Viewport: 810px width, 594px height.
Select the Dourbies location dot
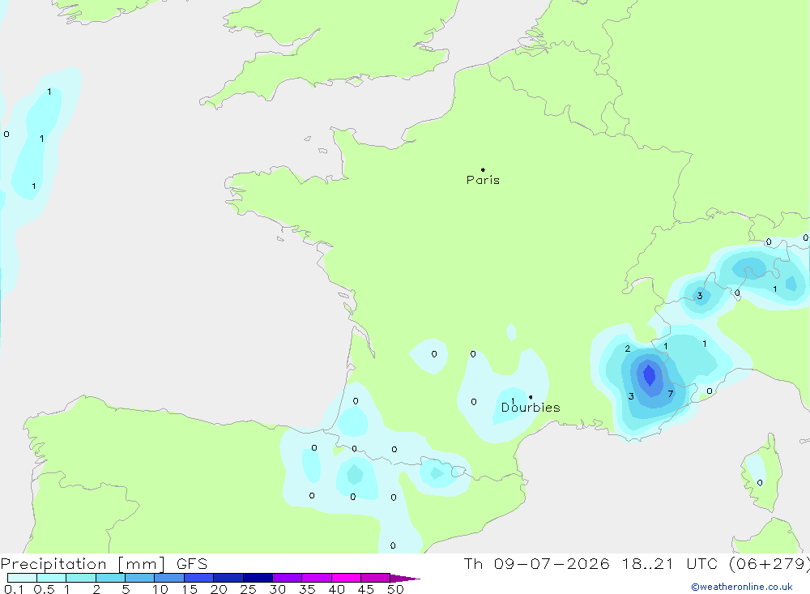(531, 397)
